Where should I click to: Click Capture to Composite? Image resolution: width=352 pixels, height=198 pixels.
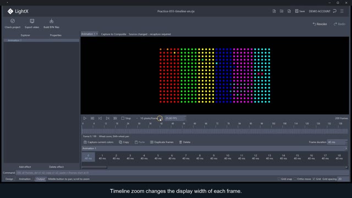[x=114, y=34]
